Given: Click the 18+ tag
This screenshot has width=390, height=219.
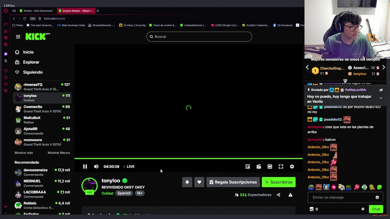Looking at the screenshot, I should pos(140,193).
